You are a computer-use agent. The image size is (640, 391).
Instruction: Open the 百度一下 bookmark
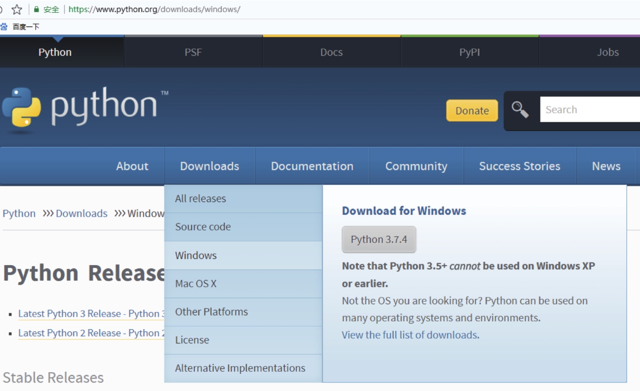pyautogui.click(x=26, y=27)
